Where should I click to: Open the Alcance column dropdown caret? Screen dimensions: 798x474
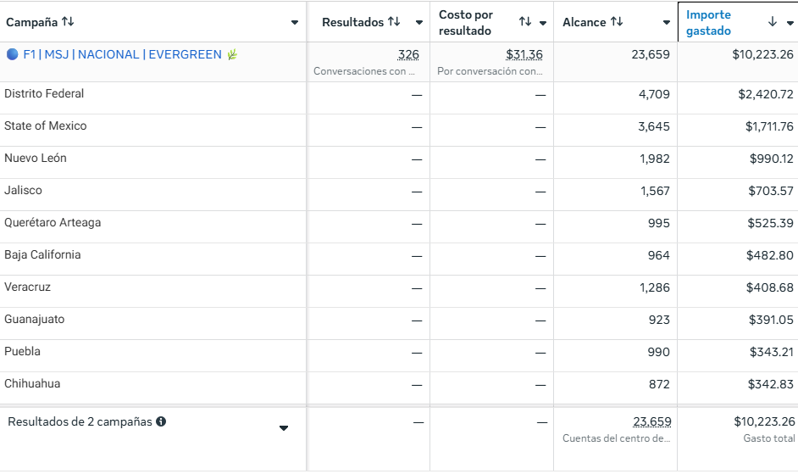pyautogui.click(x=667, y=23)
